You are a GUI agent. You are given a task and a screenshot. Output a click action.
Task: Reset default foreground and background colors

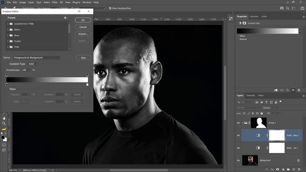click(2, 133)
